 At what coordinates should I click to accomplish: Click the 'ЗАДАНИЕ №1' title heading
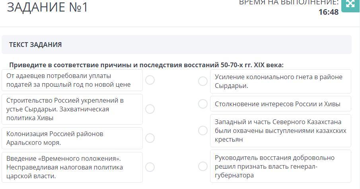pos(47,7)
